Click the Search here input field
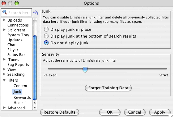The height and width of the screenshot is (117, 173). tap(19, 13)
